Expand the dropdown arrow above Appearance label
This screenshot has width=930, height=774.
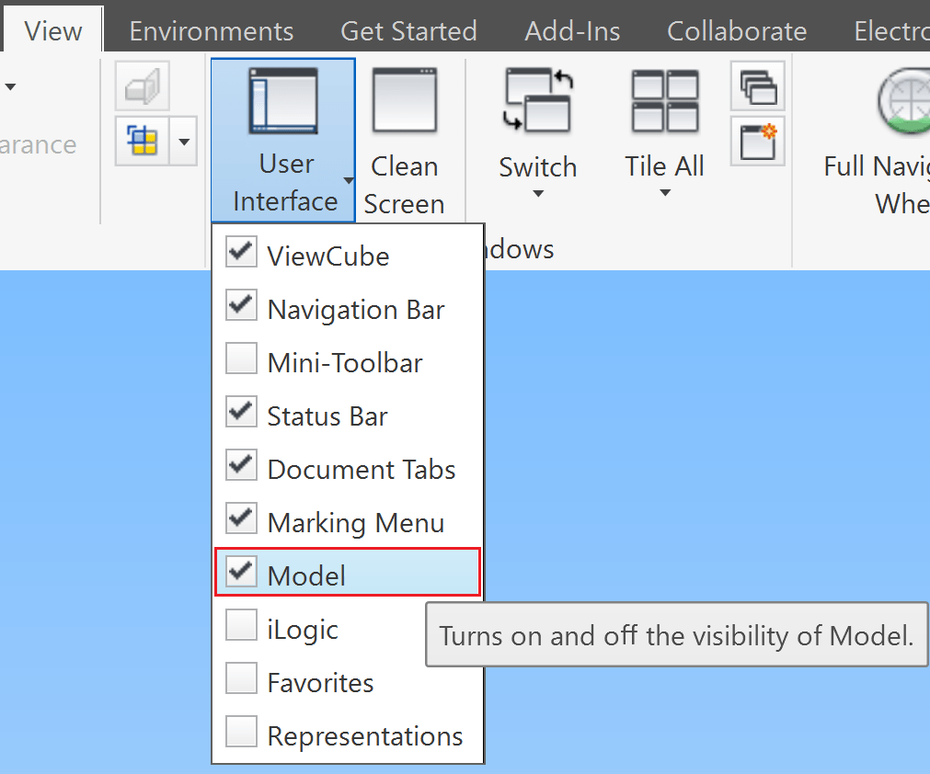10,86
